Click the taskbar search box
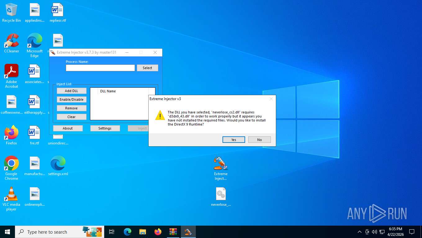Screen dimensions: 422x238 (x=60, y=232)
